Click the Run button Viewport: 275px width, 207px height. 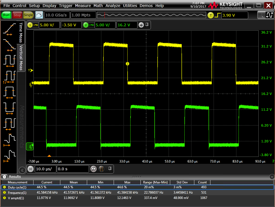(6, 15)
